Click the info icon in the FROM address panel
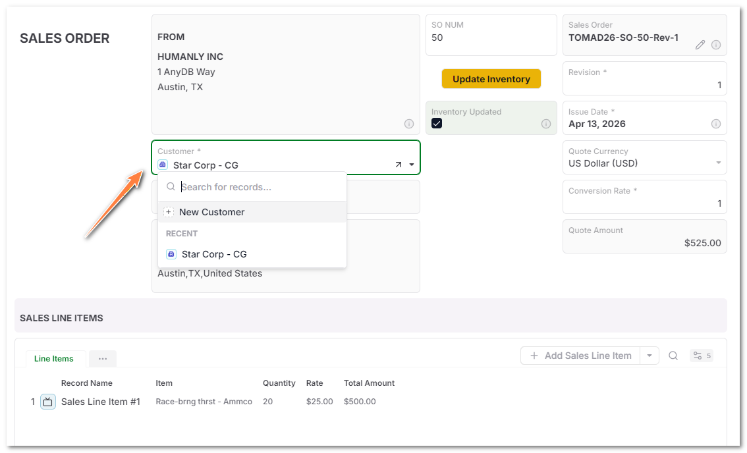The image size is (747, 453). (x=408, y=124)
